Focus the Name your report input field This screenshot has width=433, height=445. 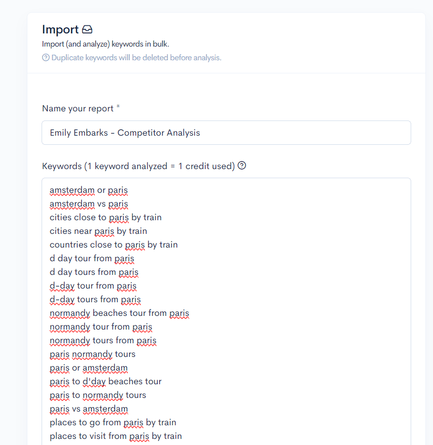[226, 133]
